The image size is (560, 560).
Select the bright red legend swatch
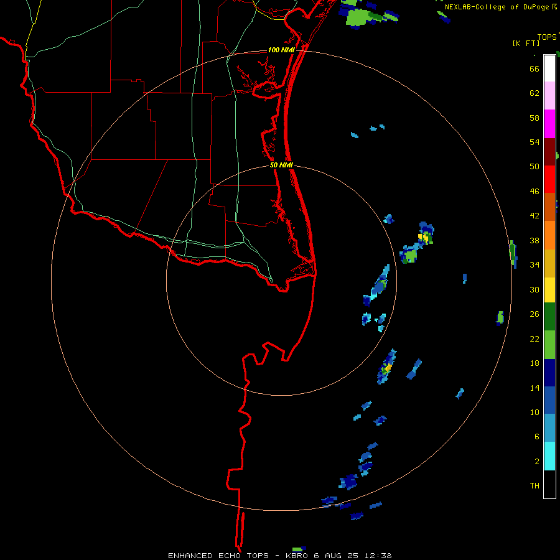pyautogui.click(x=549, y=179)
